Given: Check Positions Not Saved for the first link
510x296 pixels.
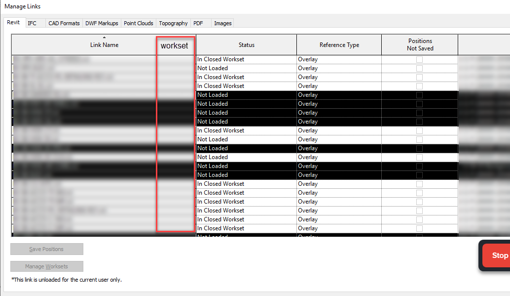Looking at the screenshot, I should click(x=420, y=59).
